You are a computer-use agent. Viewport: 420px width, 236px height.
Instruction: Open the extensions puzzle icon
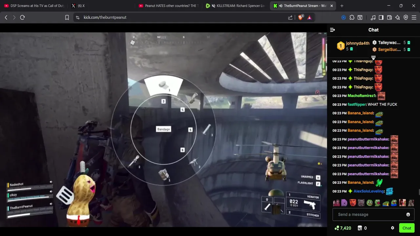click(x=352, y=17)
